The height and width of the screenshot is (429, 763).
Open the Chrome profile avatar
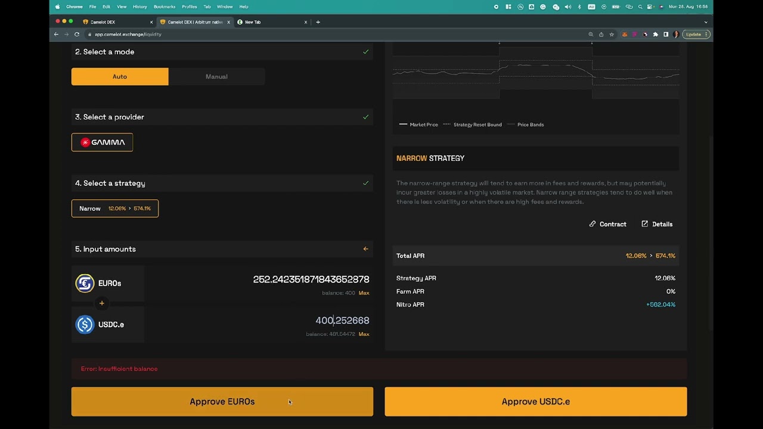[x=675, y=35]
